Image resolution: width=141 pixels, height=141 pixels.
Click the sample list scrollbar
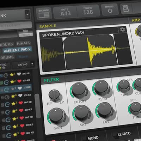(x=37, y=106)
